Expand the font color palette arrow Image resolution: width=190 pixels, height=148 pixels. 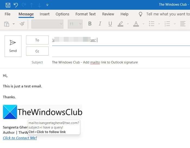[x=143, y=24]
